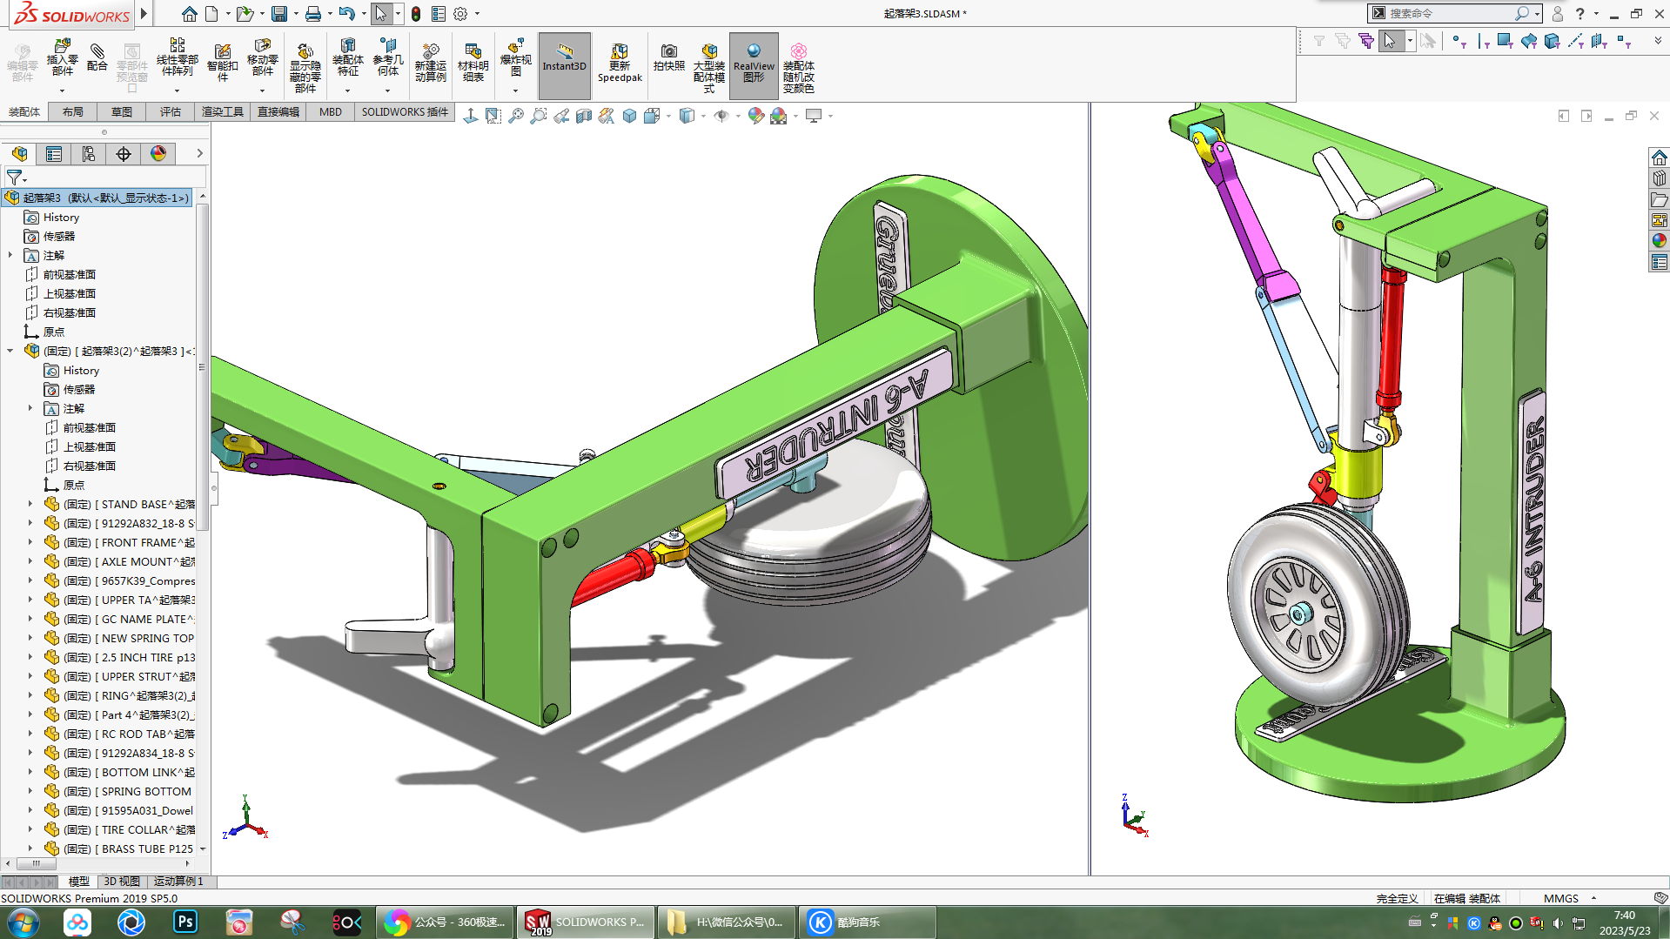Switch to the 评估 tab
The height and width of the screenshot is (939, 1670).
coord(171,111)
